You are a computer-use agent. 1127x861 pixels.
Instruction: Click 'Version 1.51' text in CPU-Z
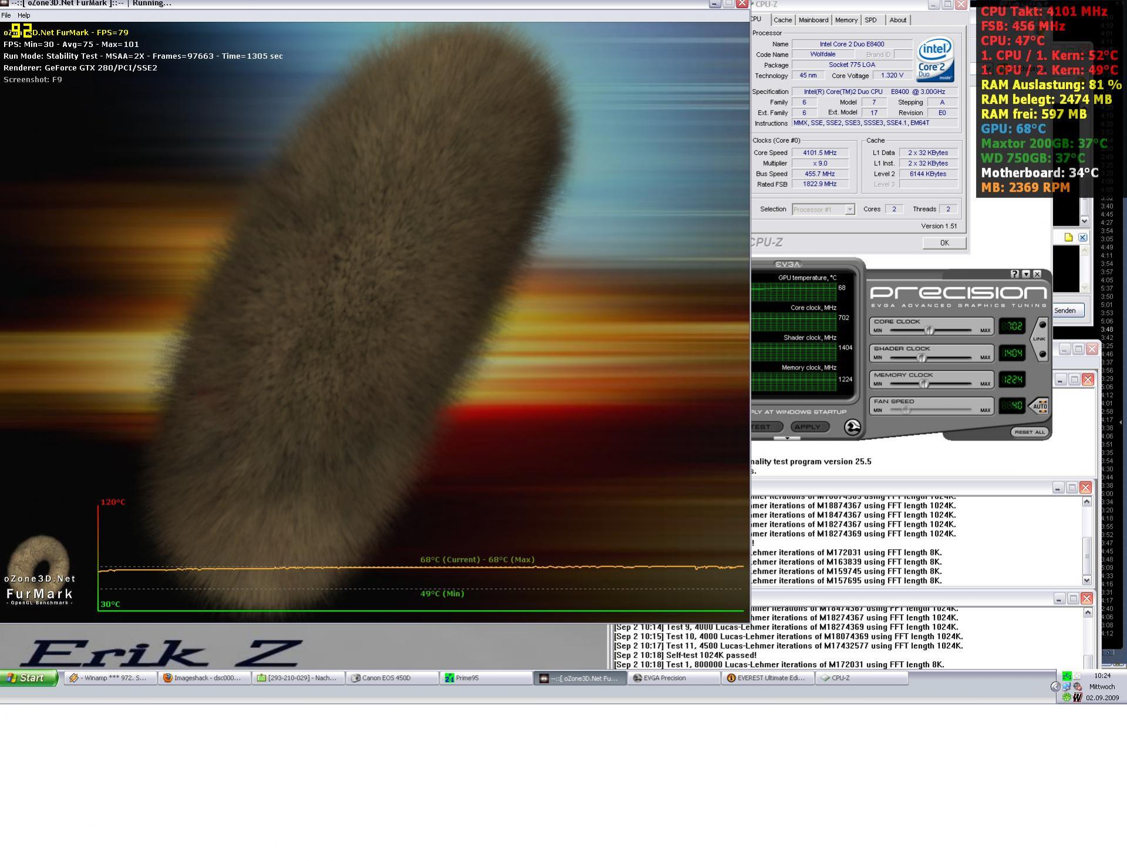[938, 226]
